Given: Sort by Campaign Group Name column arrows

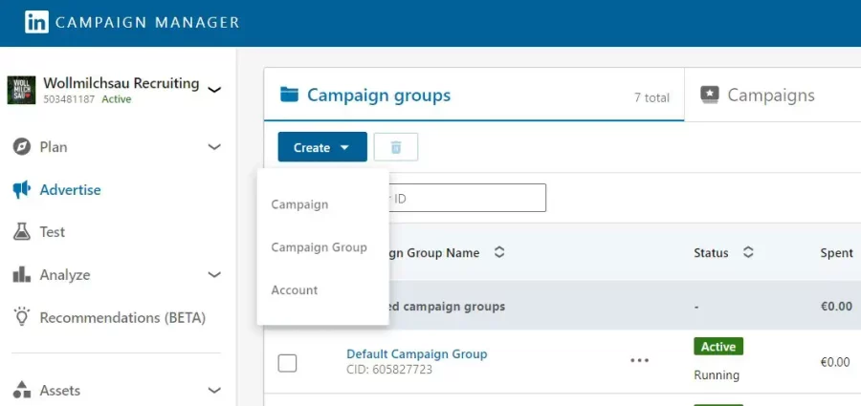Looking at the screenshot, I should pyautogui.click(x=499, y=252).
